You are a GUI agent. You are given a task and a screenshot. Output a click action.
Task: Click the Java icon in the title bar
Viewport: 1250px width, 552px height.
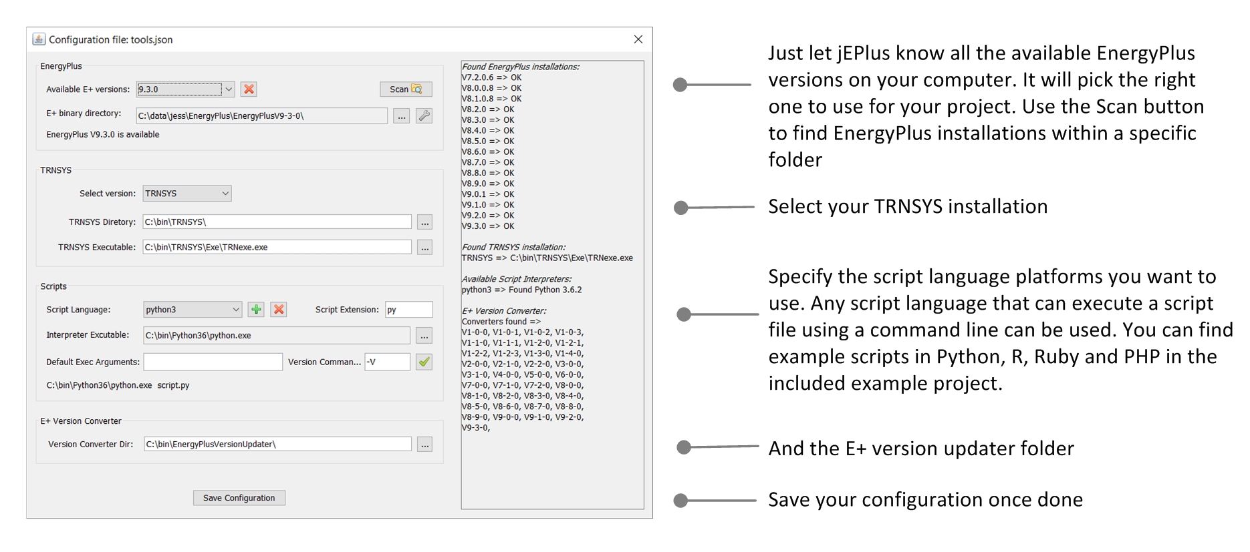click(39, 39)
